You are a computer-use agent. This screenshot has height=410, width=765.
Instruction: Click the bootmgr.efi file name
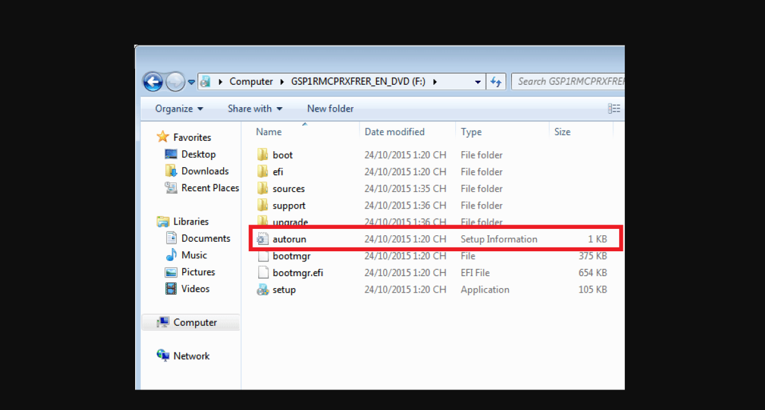pos(298,273)
